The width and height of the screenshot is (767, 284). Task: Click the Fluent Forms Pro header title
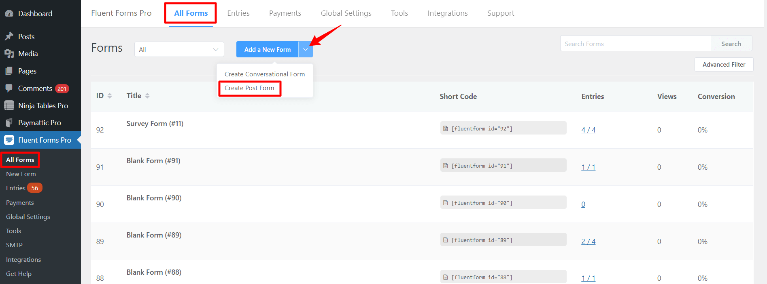pyautogui.click(x=121, y=13)
